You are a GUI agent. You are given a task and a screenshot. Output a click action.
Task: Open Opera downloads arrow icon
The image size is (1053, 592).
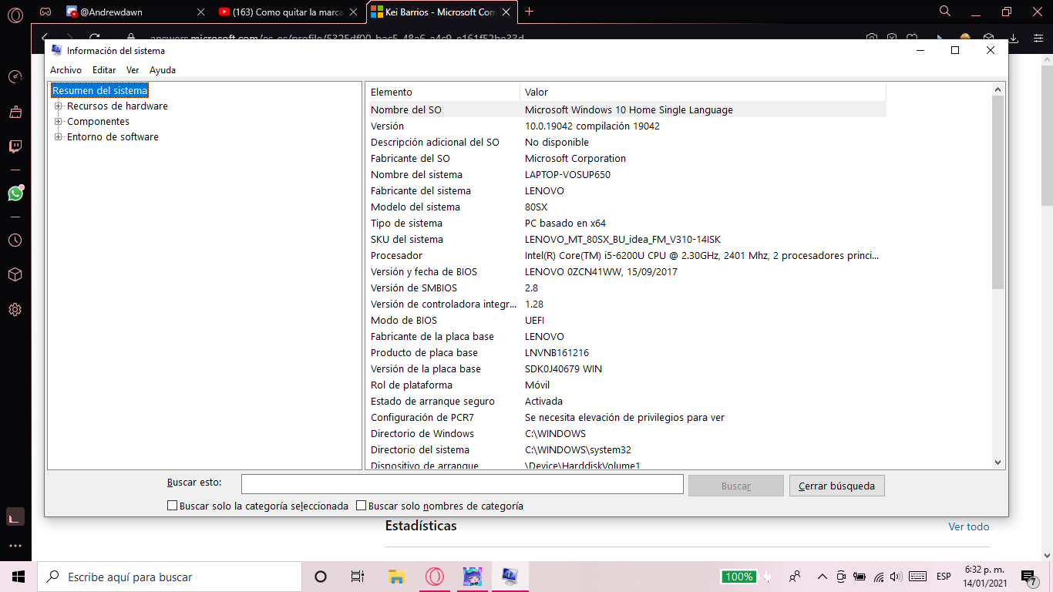point(1014,38)
